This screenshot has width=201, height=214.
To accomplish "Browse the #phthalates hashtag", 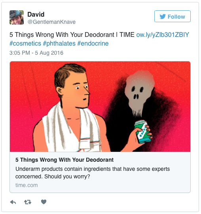I will (x=59, y=44).
